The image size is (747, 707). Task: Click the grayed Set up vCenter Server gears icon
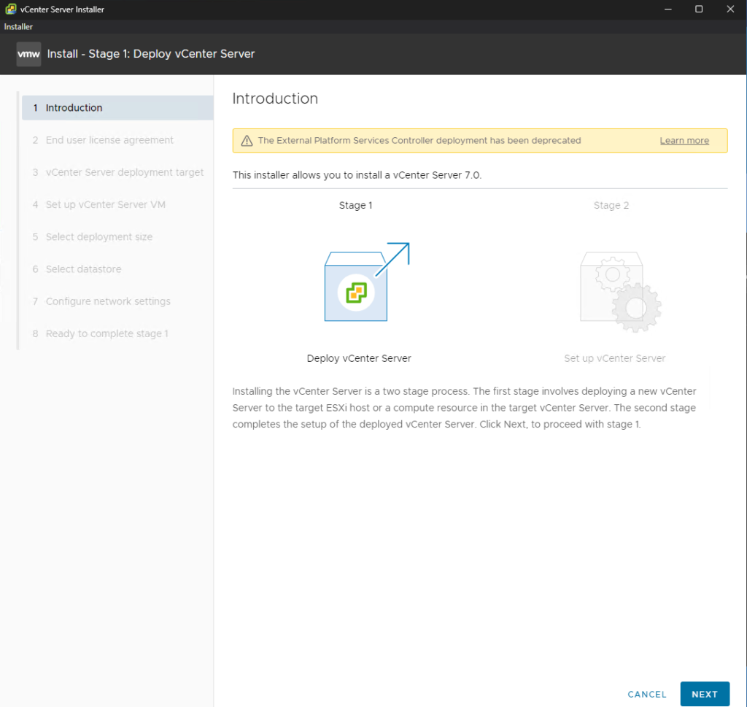[x=619, y=290]
